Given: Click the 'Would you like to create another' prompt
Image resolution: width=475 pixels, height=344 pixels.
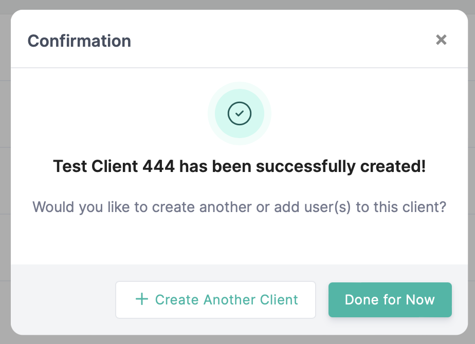Looking at the screenshot, I should pos(134,207).
